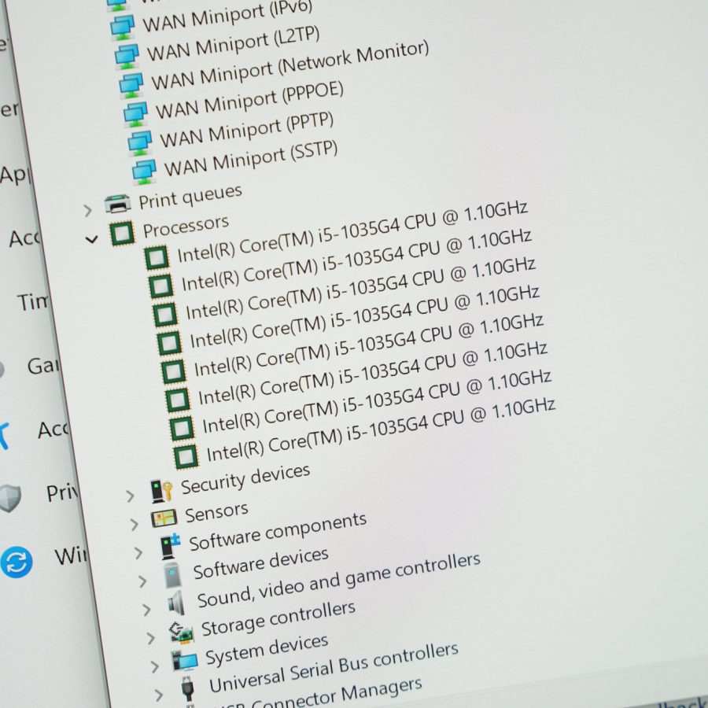This screenshot has height=708, width=708.
Task: Select the "System devices" label
Action: [x=267, y=651]
